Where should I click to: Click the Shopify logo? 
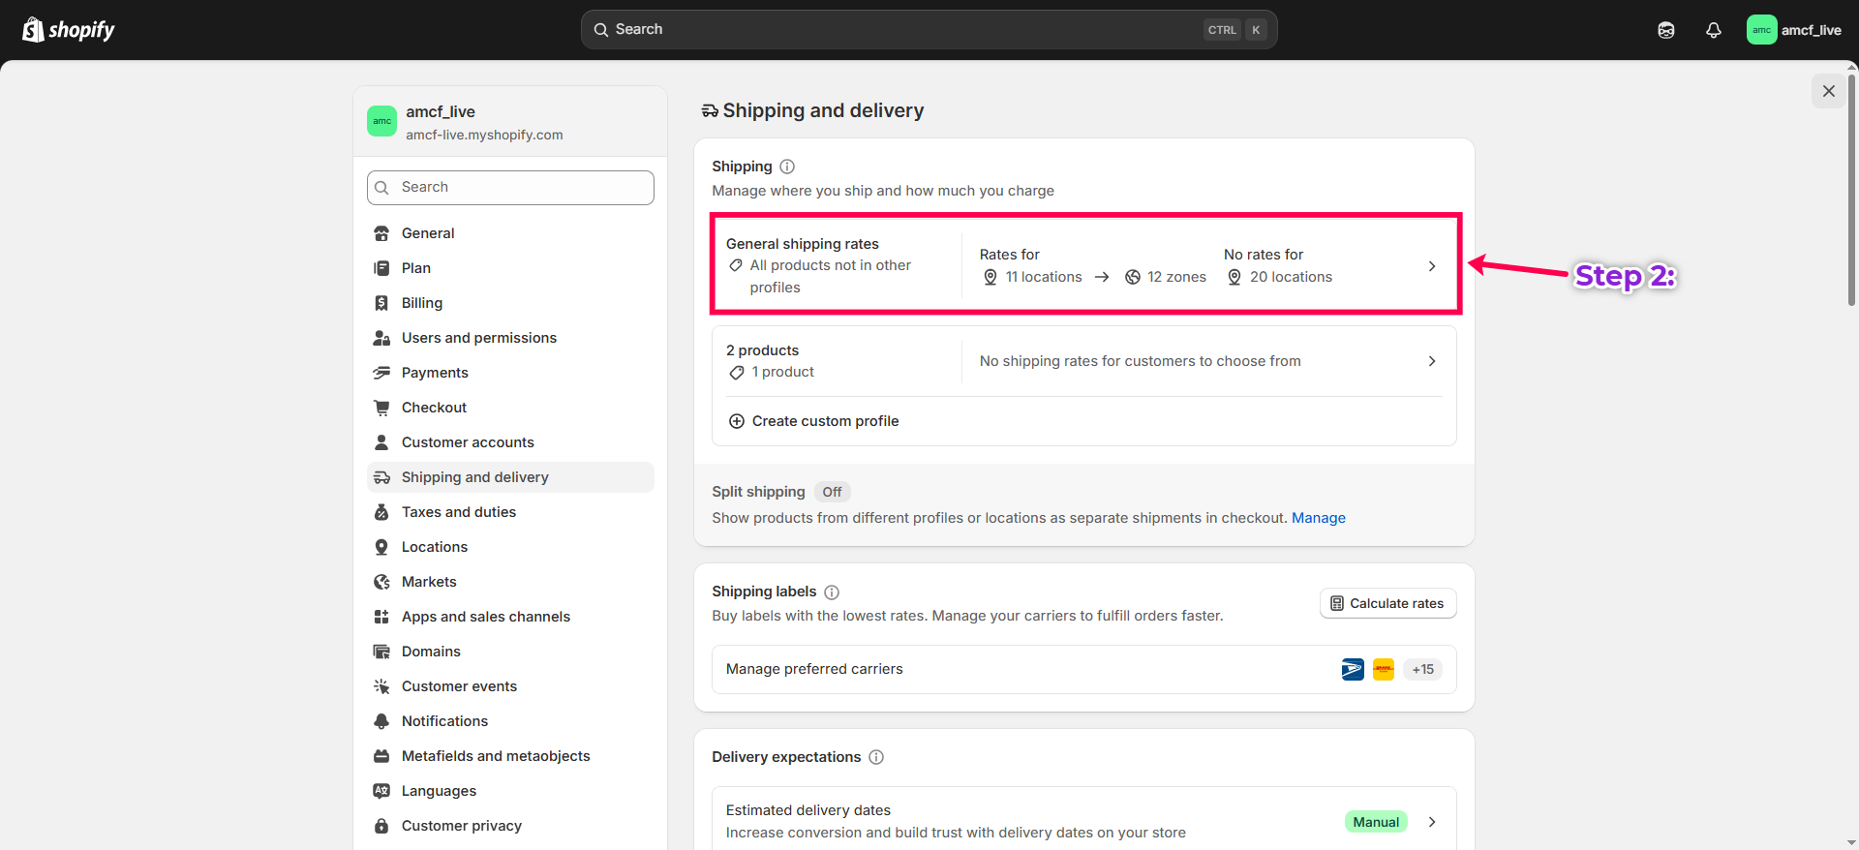coord(69,30)
